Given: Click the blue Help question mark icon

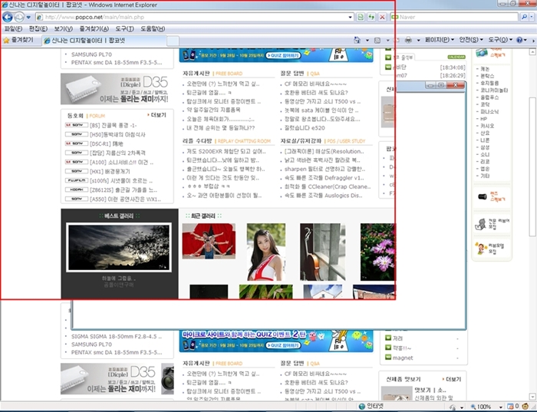Looking at the screenshot, I should coord(519,40).
